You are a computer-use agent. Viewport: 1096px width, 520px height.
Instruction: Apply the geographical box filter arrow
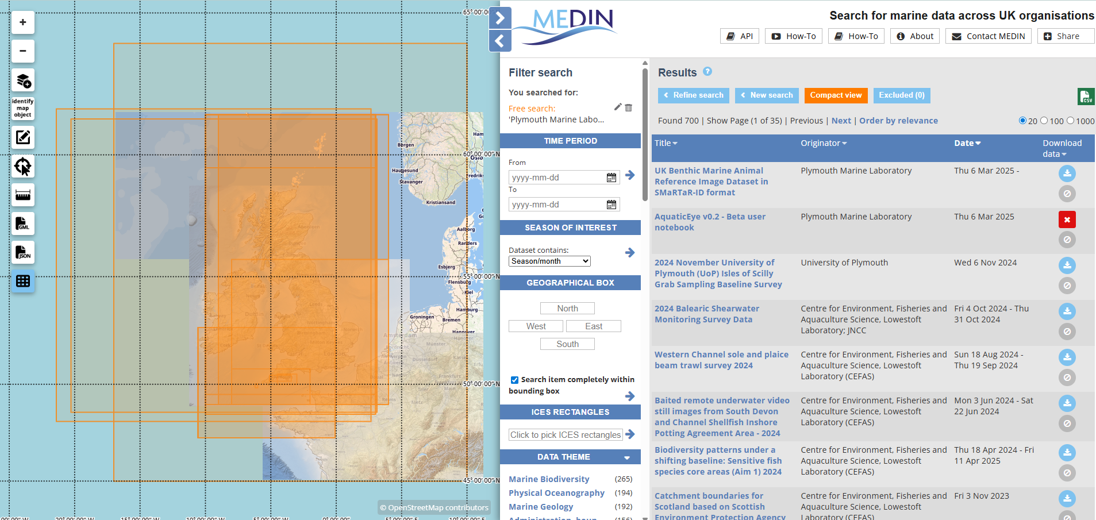point(630,396)
